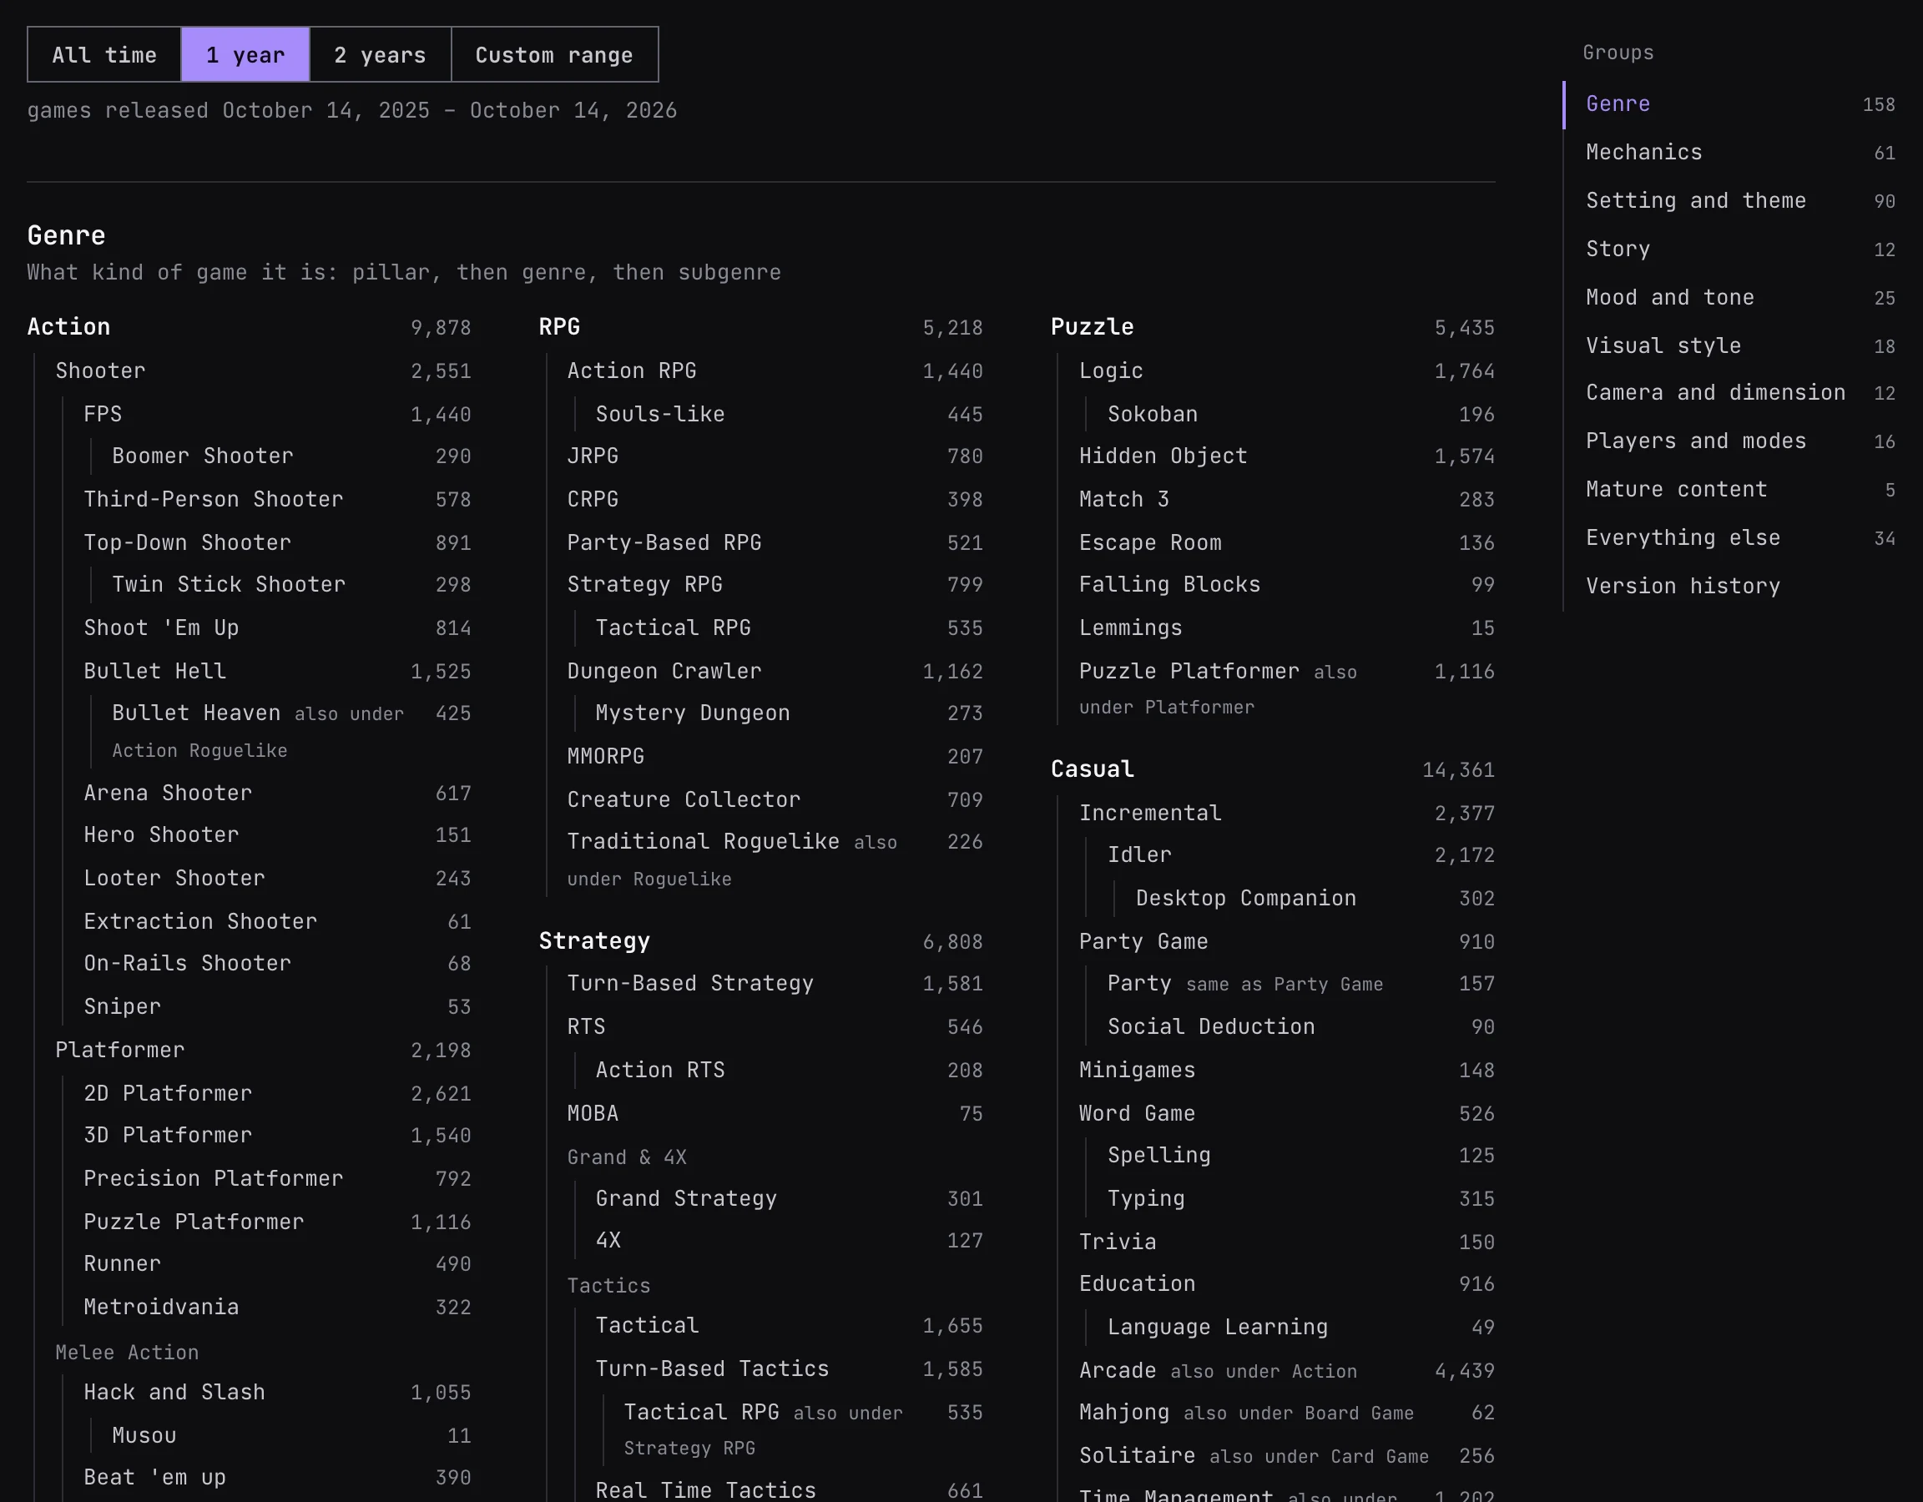Image resolution: width=1923 pixels, height=1502 pixels.
Task: Open the Falling Blocks tag
Action: click(x=1170, y=585)
